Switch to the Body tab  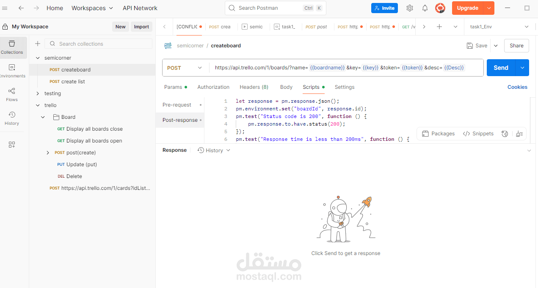pyautogui.click(x=286, y=87)
